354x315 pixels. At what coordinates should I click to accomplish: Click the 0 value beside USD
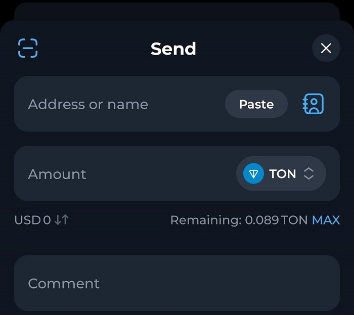(x=47, y=220)
